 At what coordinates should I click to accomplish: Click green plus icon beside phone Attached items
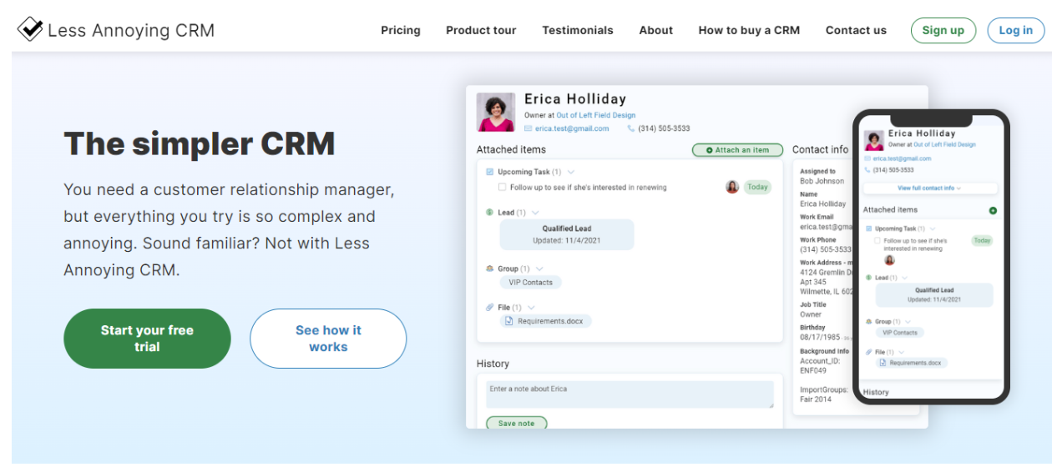click(993, 210)
